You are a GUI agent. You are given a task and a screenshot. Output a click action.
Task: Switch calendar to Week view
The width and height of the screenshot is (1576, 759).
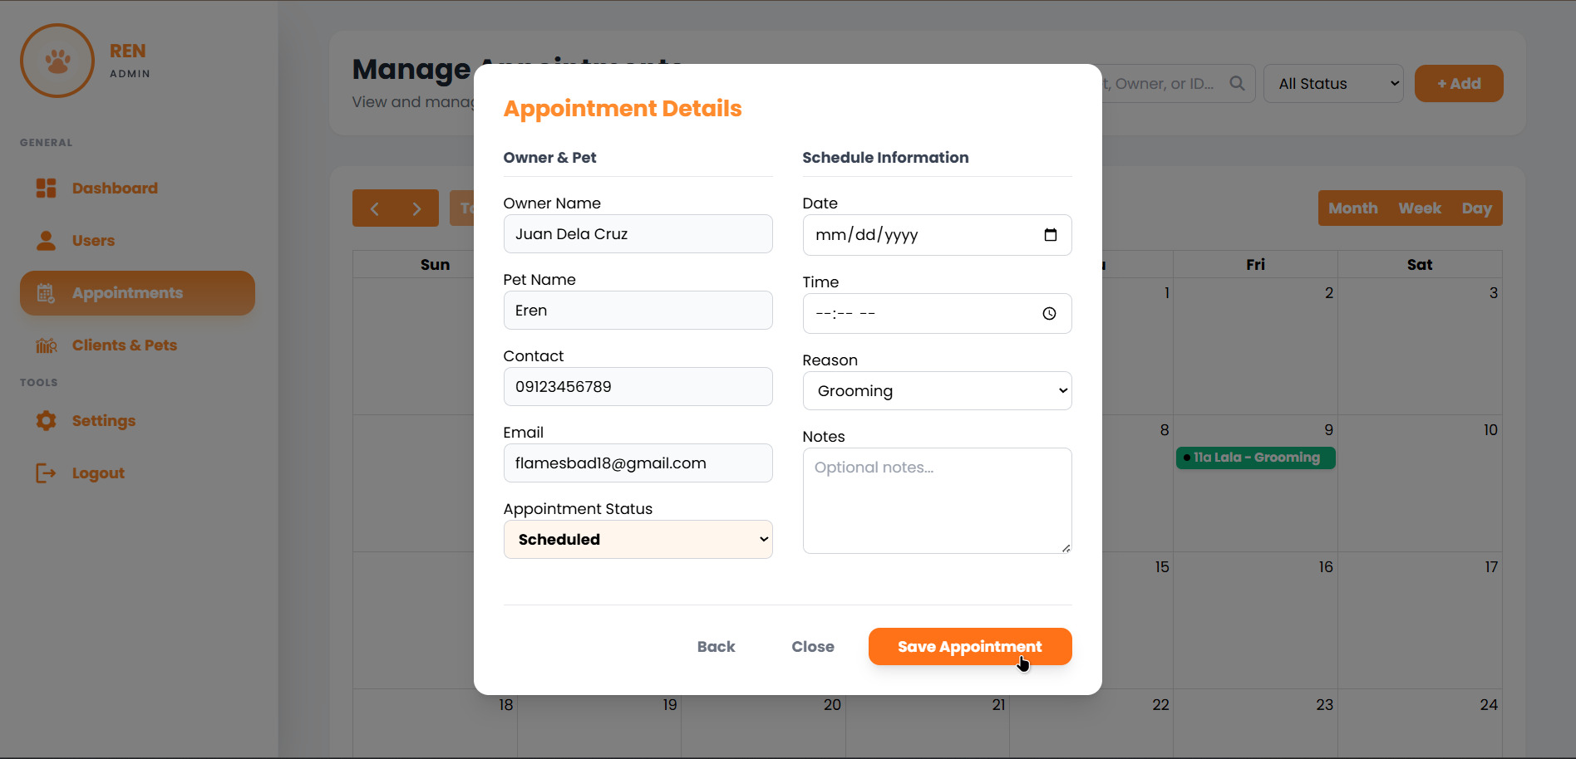pyautogui.click(x=1419, y=208)
